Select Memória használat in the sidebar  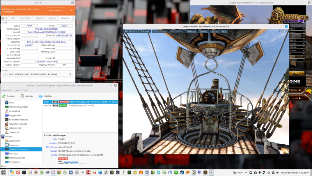point(18,107)
